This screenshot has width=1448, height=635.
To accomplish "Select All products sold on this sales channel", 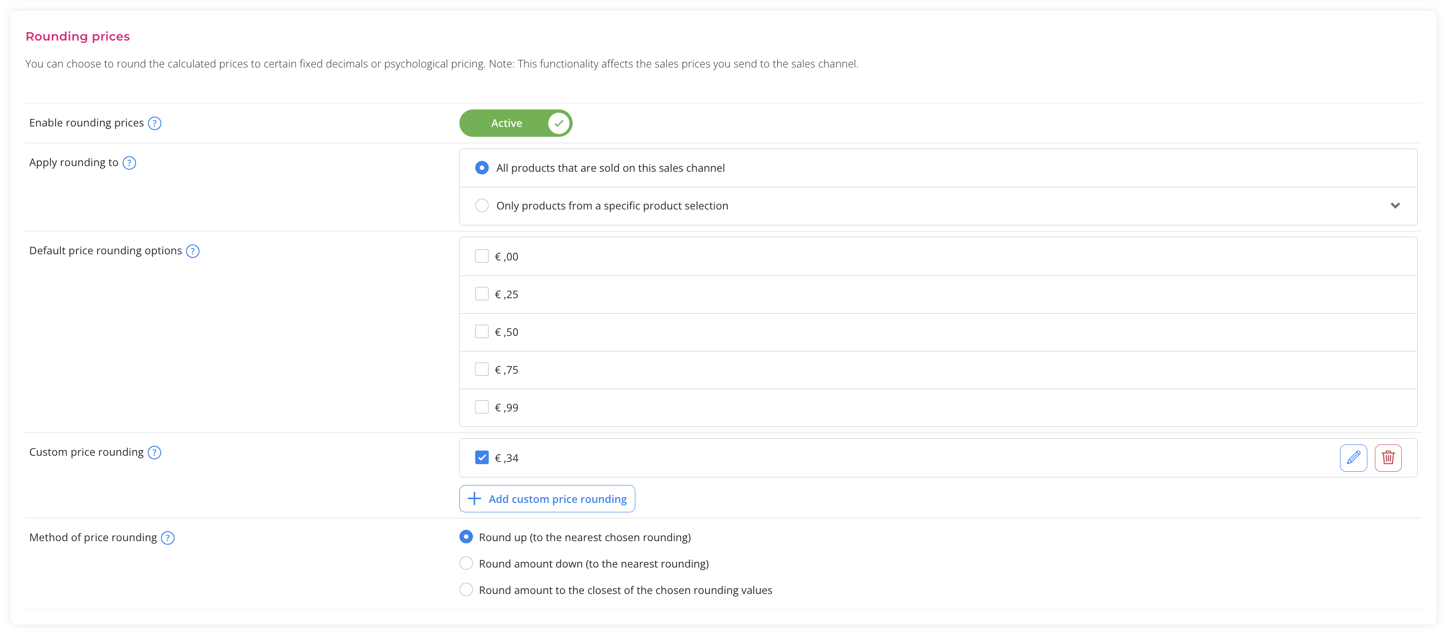I will coord(482,168).
